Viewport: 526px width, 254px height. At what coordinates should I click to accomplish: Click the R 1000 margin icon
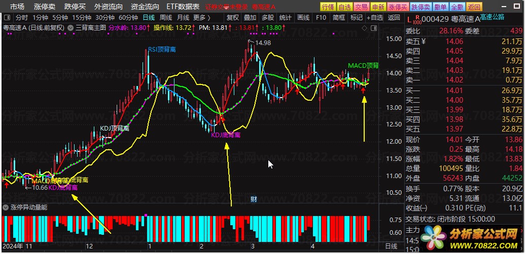[416, 19]
